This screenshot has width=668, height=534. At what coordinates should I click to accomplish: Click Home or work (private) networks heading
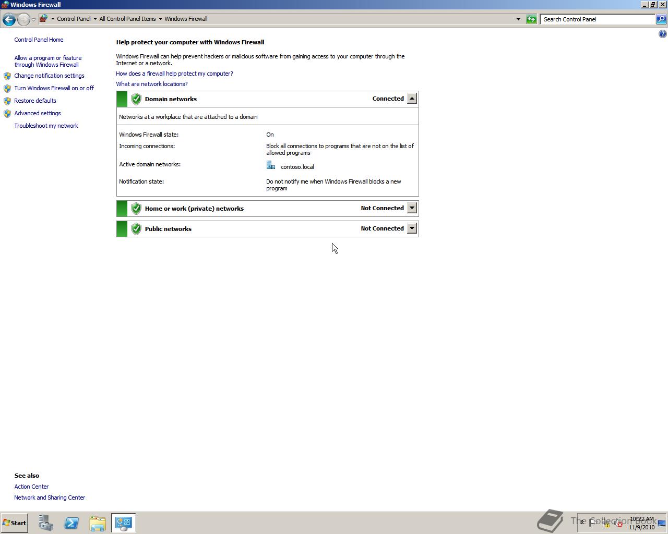pyautogui.click(x=194, y=209)
